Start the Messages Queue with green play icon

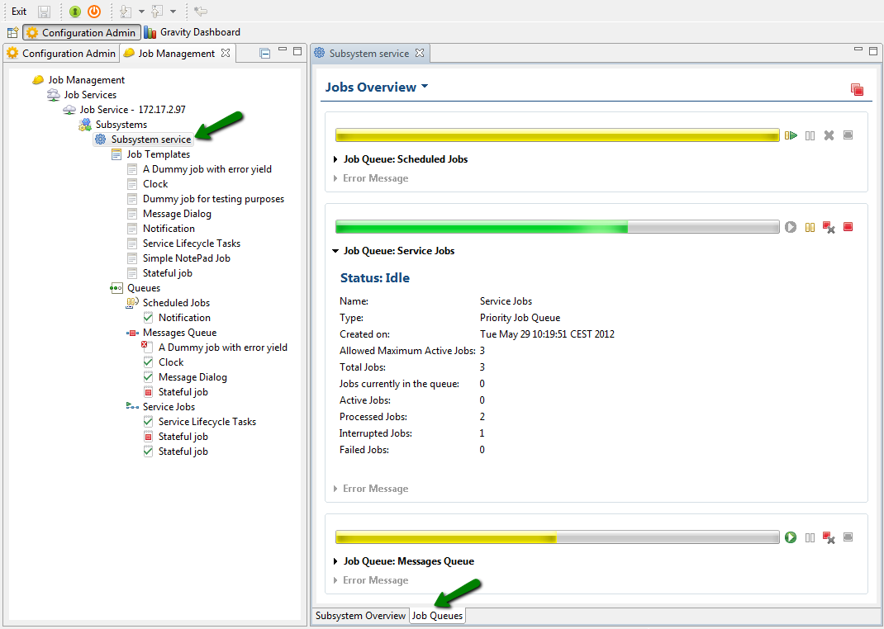(x=791, y=537)
